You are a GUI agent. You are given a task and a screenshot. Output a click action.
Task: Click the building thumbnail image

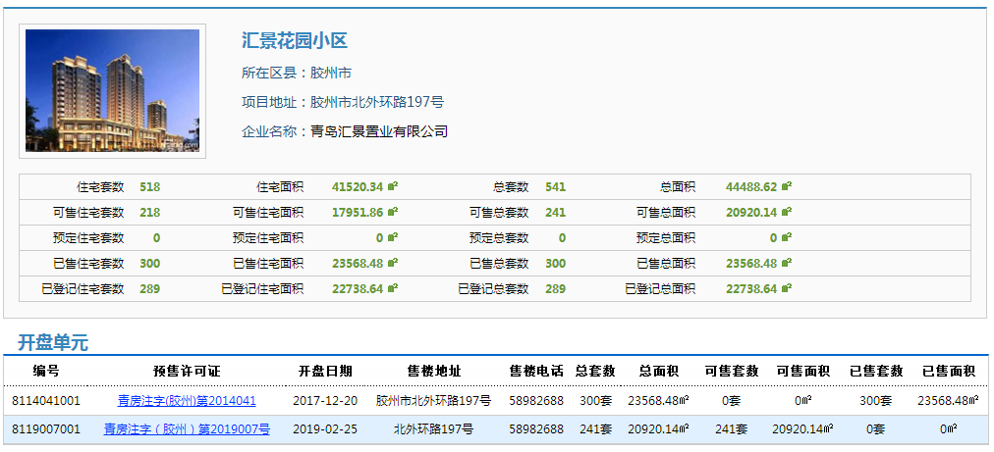point(112,91)
